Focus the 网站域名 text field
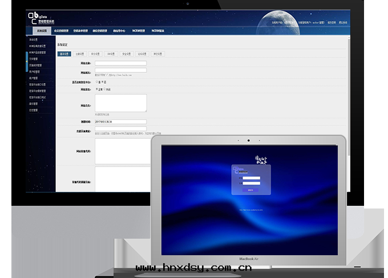Image resolution: width=388 pixels, height=278 pixels. tap(120, 71)
